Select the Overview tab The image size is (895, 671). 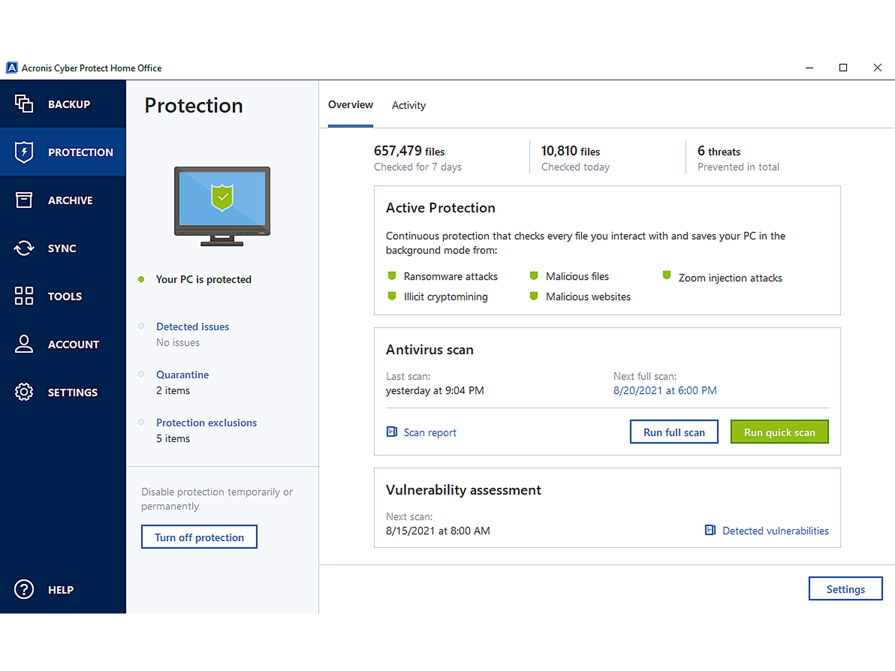(350, 105)
